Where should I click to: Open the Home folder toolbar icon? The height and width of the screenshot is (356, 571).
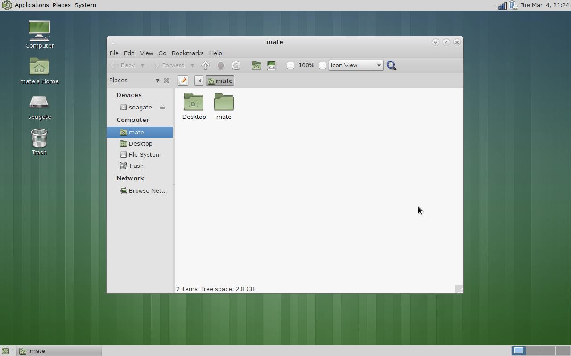click(257, 65)
